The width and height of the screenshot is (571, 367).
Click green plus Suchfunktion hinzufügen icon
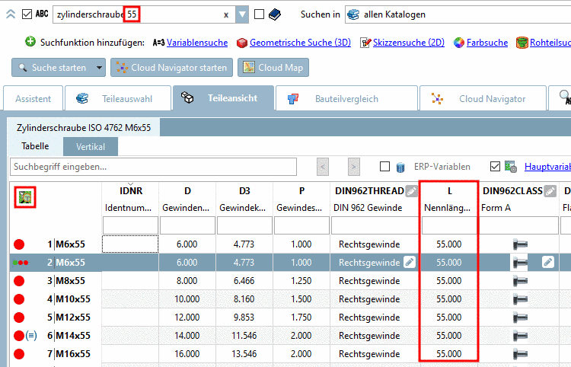(x=30, y=42)
